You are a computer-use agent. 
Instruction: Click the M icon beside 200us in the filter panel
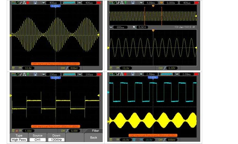coord(44,74)
